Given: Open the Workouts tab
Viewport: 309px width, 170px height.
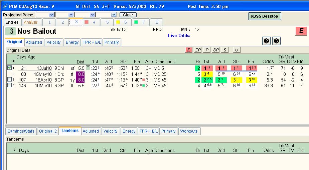Looking at the screenshot, I should coord(189,131).
